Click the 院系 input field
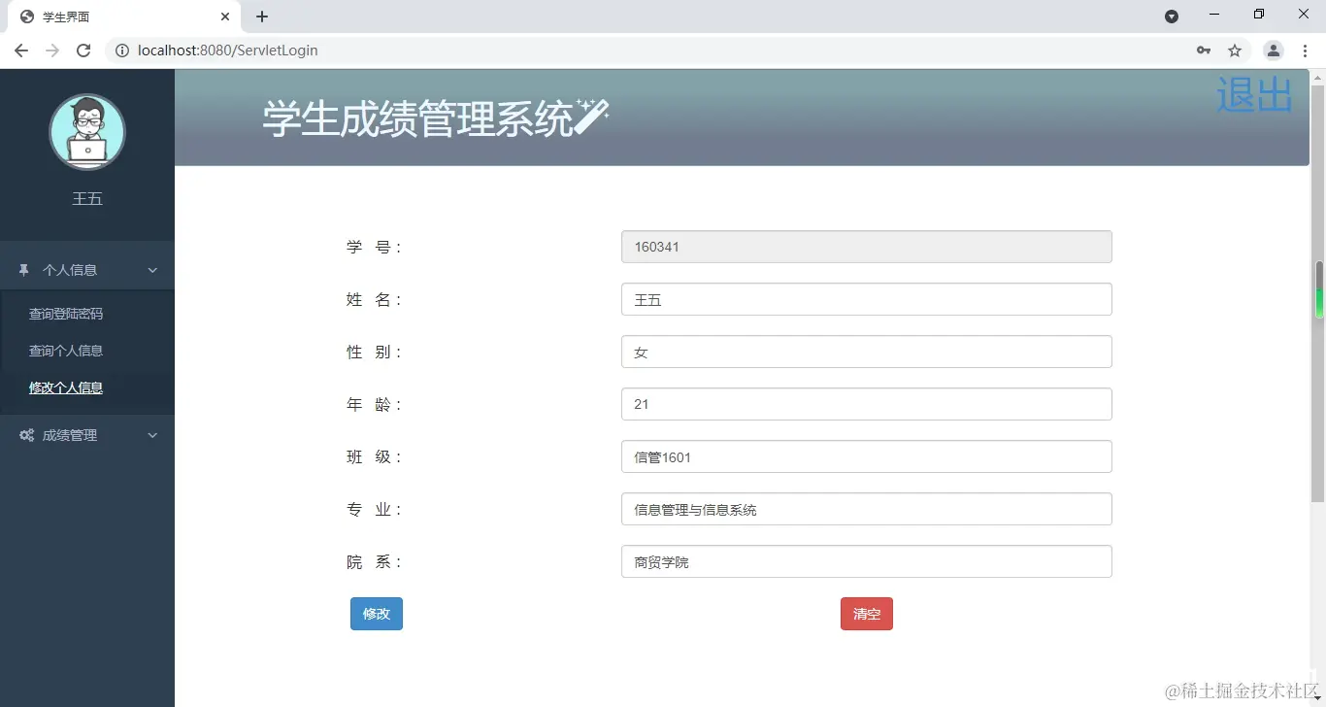This screenshot has height=707, width=1326. (867, 561)
